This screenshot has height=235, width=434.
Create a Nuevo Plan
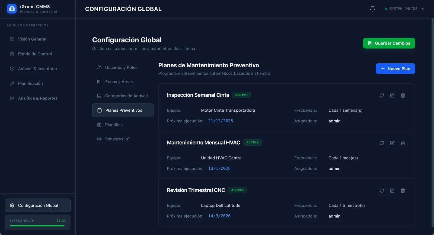pyautogui.click(x=395, y=69)
